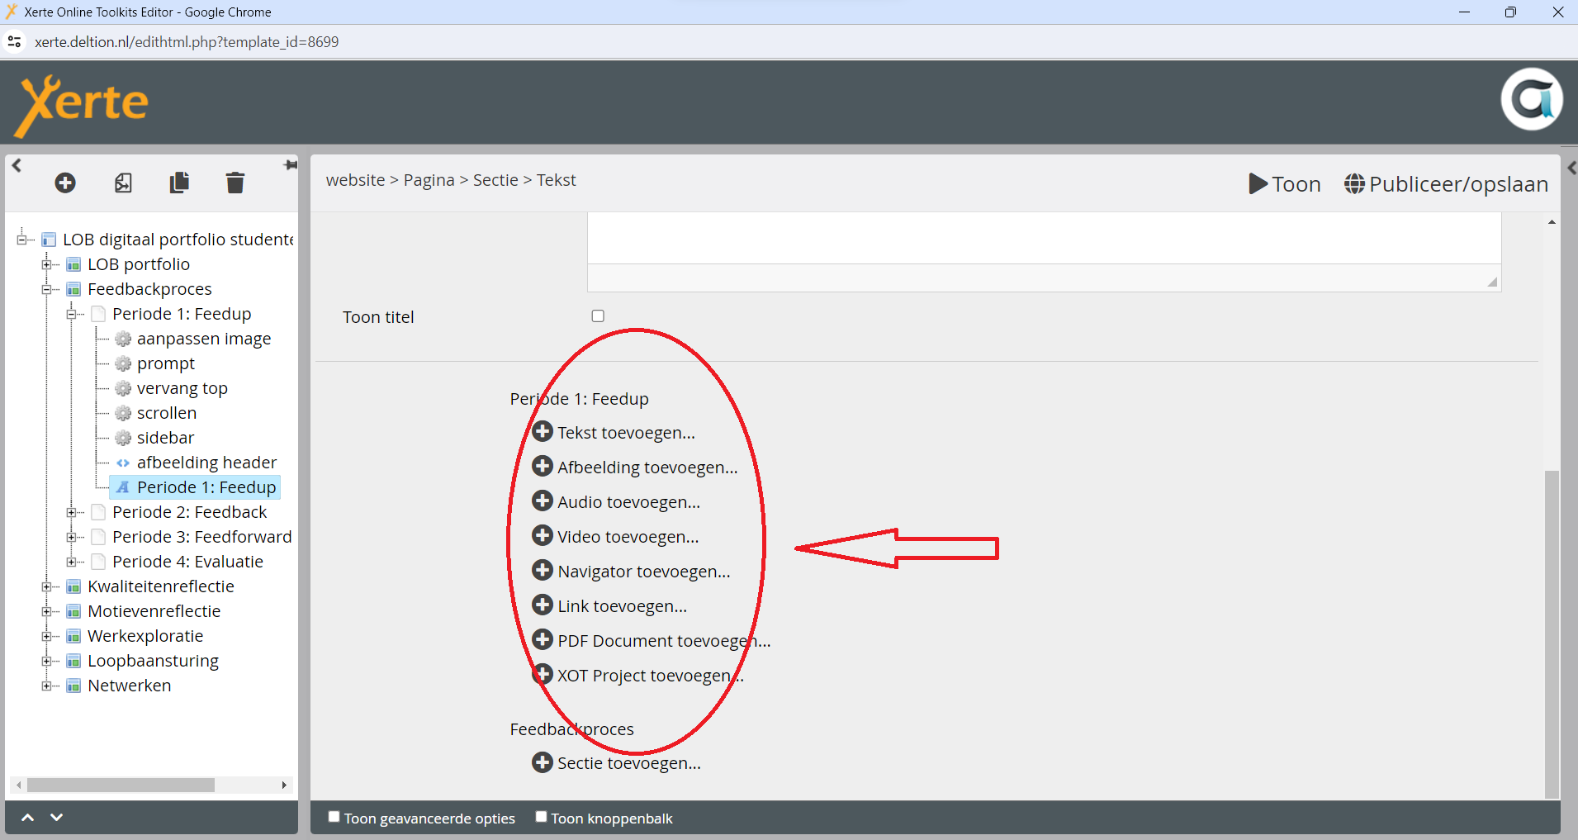Click plus icon next to Tekst toevoegen
1578x840 pixels.
click(543, 432)
